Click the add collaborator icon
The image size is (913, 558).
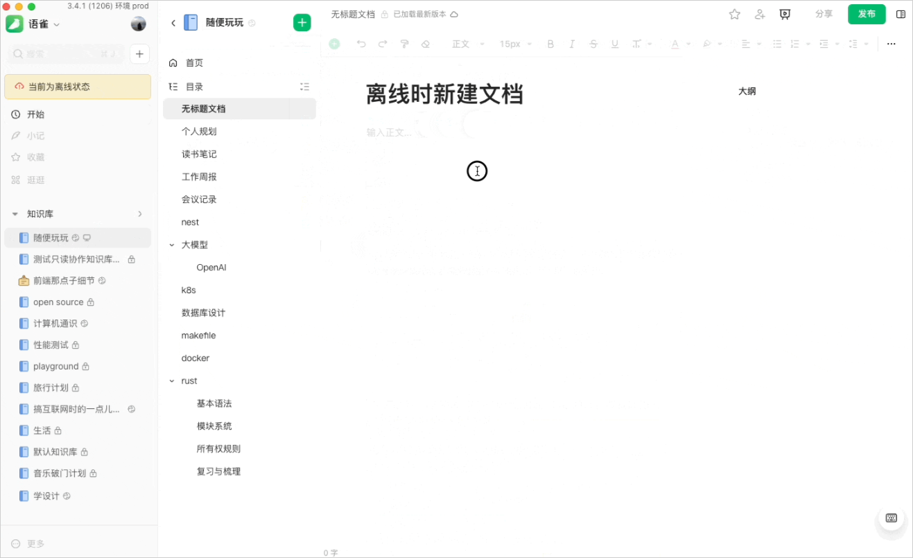coord(760,14)
